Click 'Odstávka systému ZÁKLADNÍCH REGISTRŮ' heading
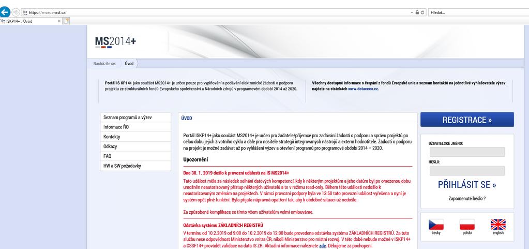Image resolution: width=529 pixels, height=249 pixels. 223,225
